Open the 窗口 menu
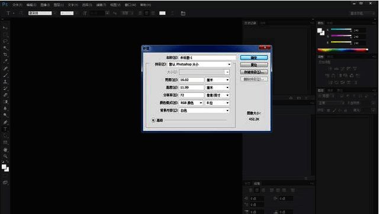Image resolution: width=379 pixels, height=214 pixels. point(130,5)
